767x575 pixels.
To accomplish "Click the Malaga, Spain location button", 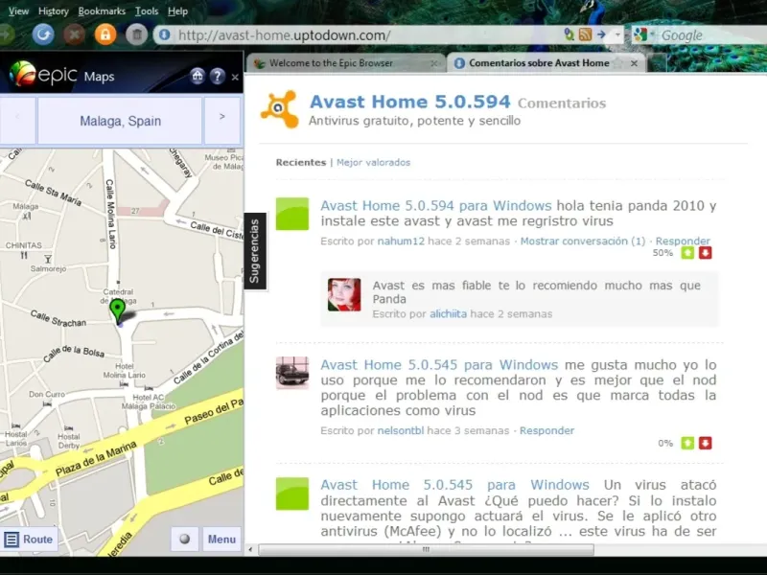I will point(121,121).
